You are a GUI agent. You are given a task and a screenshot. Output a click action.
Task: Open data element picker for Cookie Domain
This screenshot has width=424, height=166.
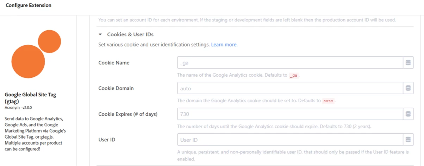pyautogui.click(x=408, y=88)
